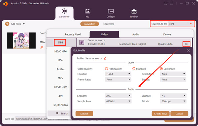Image resolution: width=198 pixels, height=126 pixels.
Task: Expand the Add Files dropdown arrow
Action: click(x=24, y=24)
